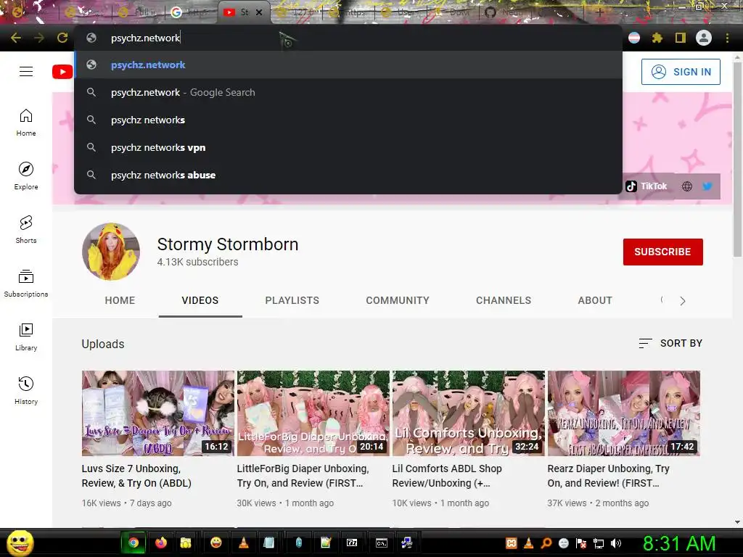Choose 'psychz.network - Google Search' suggestion
Viewport: 743px width, 557px height.
(x=348, y=92)
